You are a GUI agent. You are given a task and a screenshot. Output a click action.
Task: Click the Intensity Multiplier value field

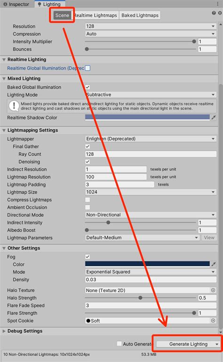207,41
